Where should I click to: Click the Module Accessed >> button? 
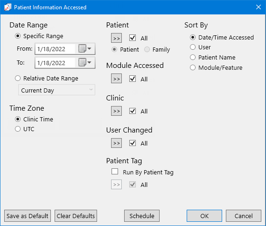point(116,79)
